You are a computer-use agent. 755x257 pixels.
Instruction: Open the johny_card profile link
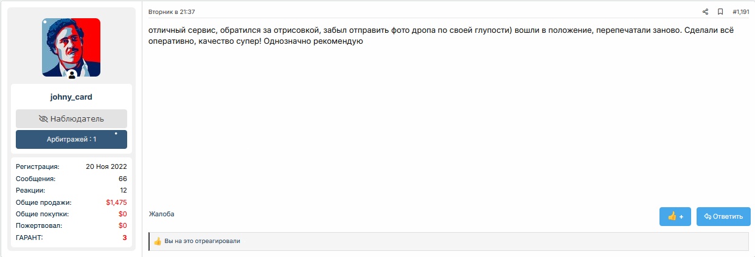pyautogui.click(x=71, y=97)
